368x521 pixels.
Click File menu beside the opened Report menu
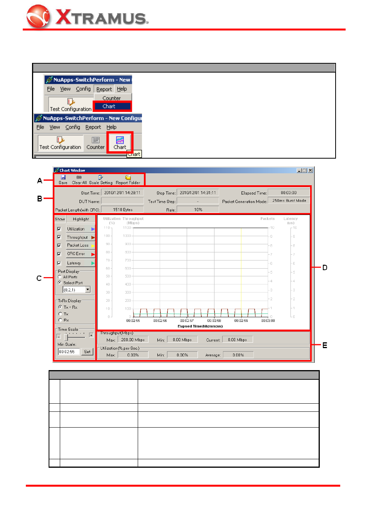coord(51,89)
